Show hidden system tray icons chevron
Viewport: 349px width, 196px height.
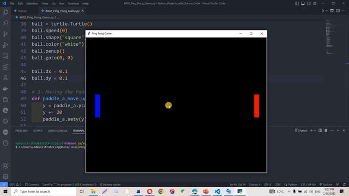tap(288, 191)
